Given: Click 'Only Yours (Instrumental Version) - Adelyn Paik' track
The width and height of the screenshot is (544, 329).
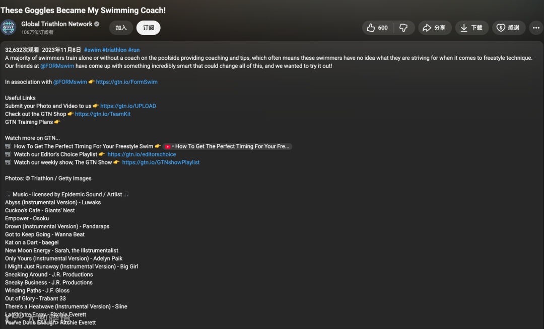Looking at the screenshot, I should tap(63, 259).
